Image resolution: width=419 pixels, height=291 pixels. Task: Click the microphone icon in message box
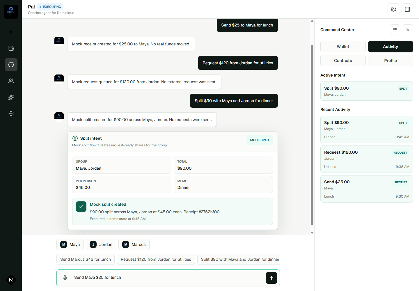(x=65, y=278)
